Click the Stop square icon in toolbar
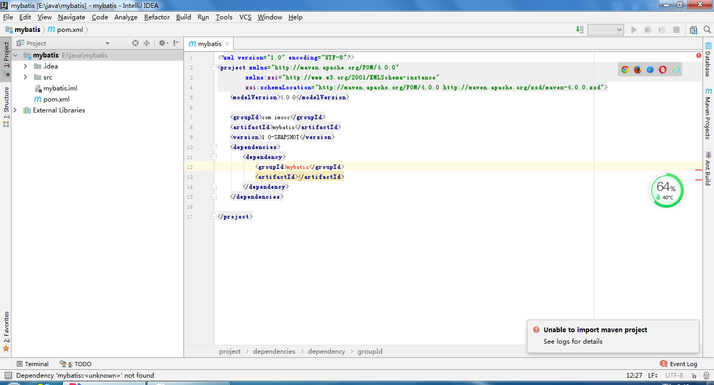Viewport: 714px width, 385px height. point(676,30)
